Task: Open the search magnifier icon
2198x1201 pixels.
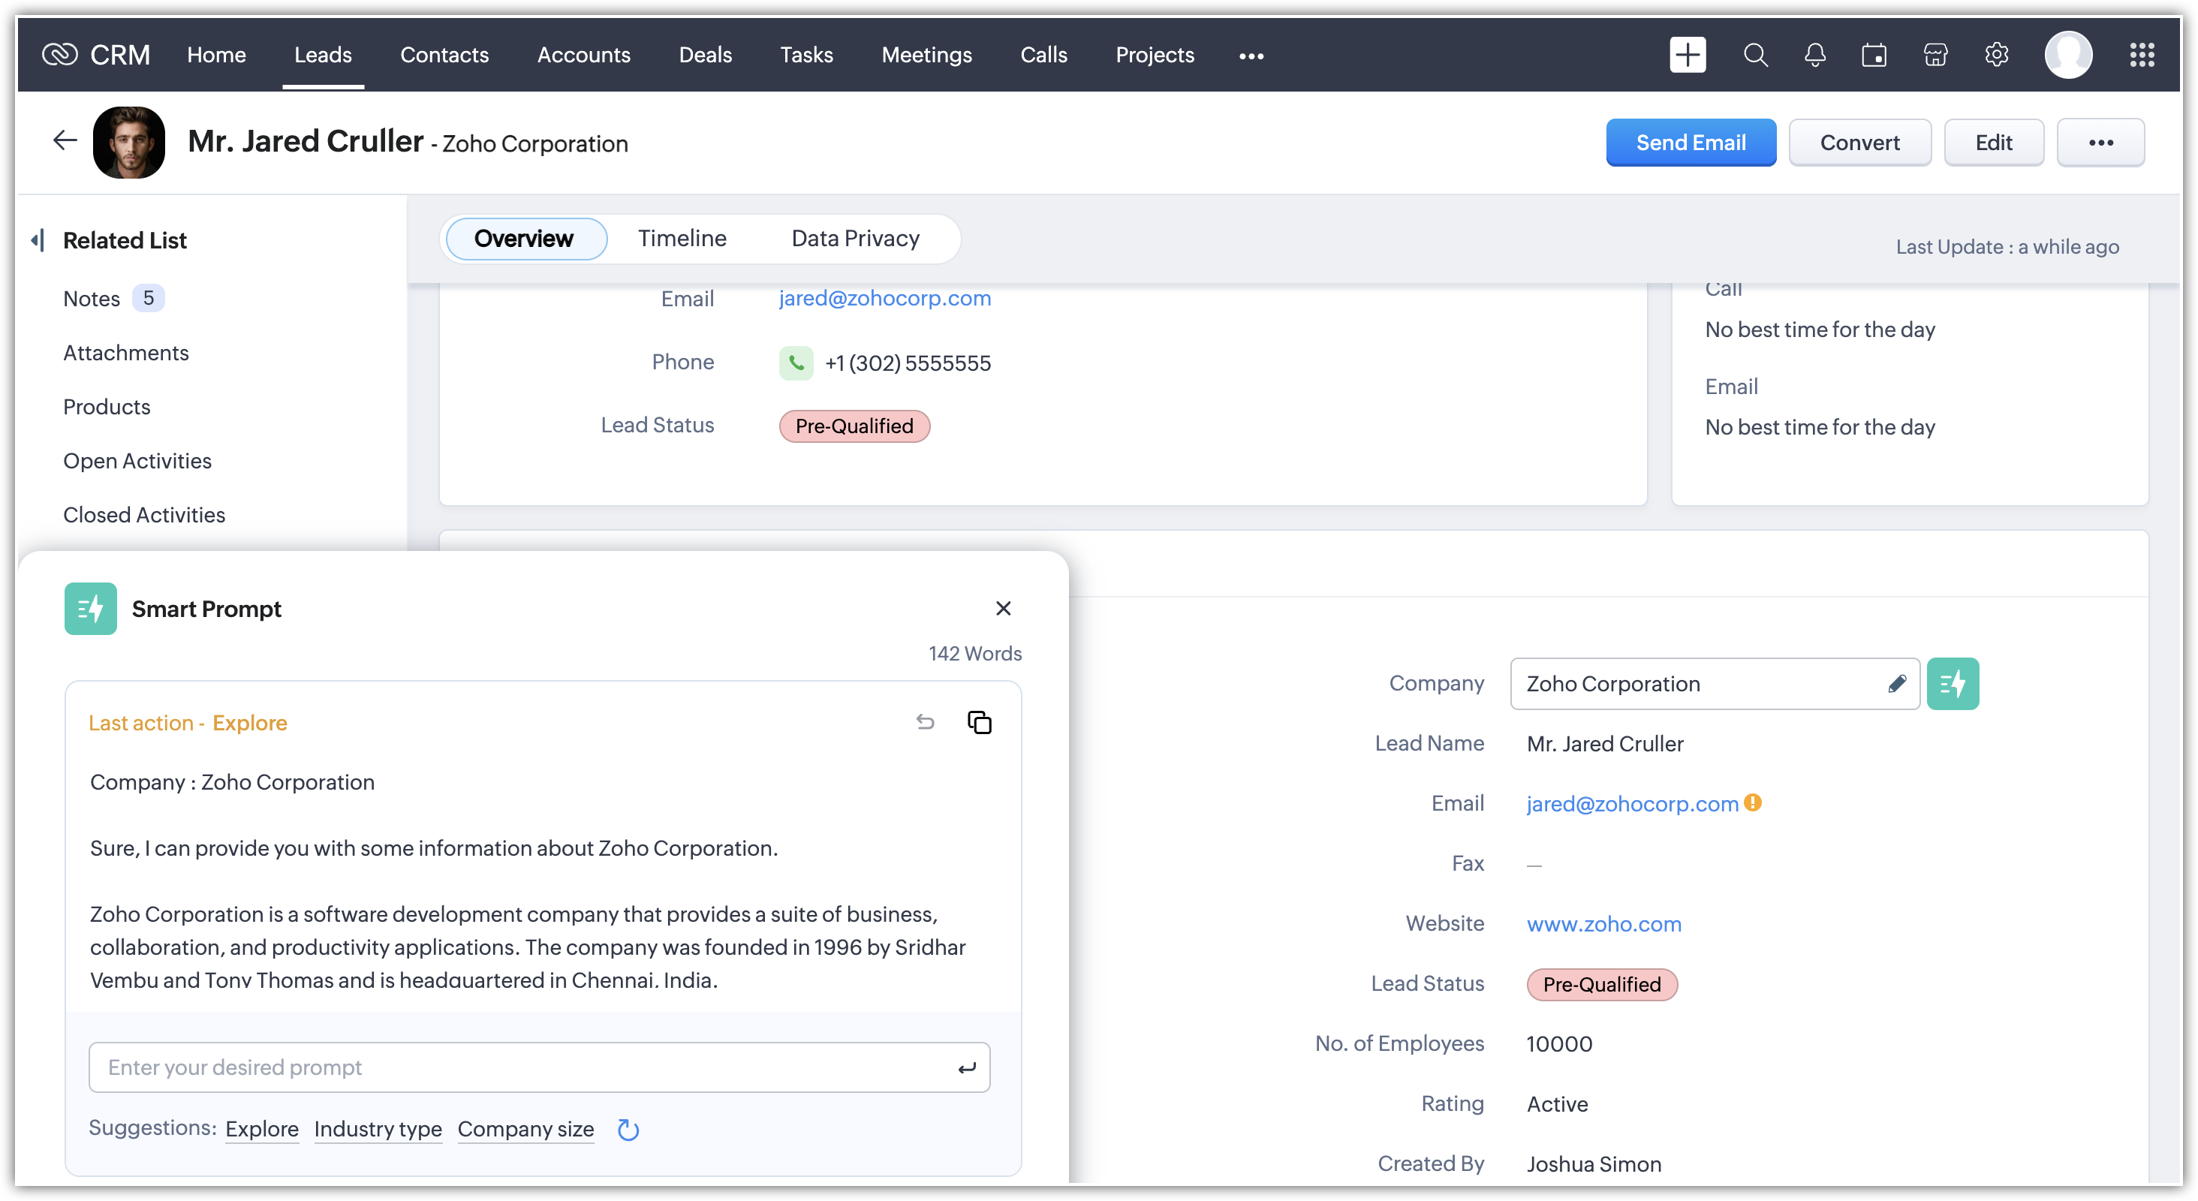Action: (1755, 56)
